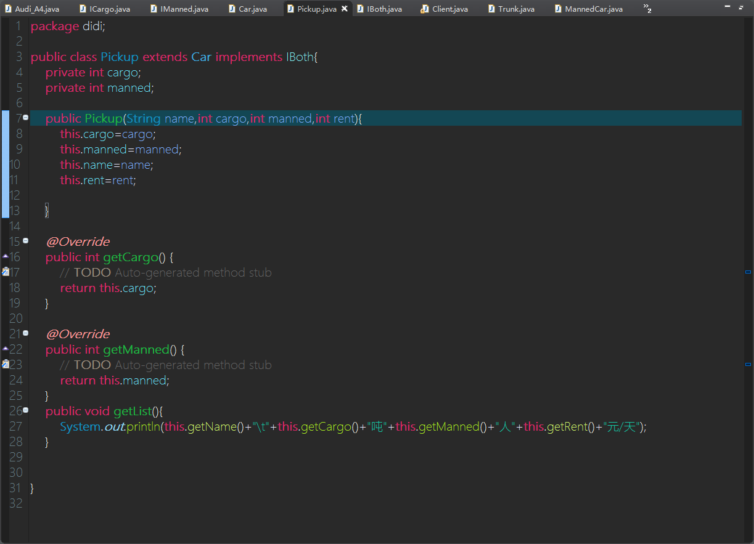Image resolution: width=754 pixels, height=544 pixels.
Task: Show the hidden editor tabs list
Action: 647,9
